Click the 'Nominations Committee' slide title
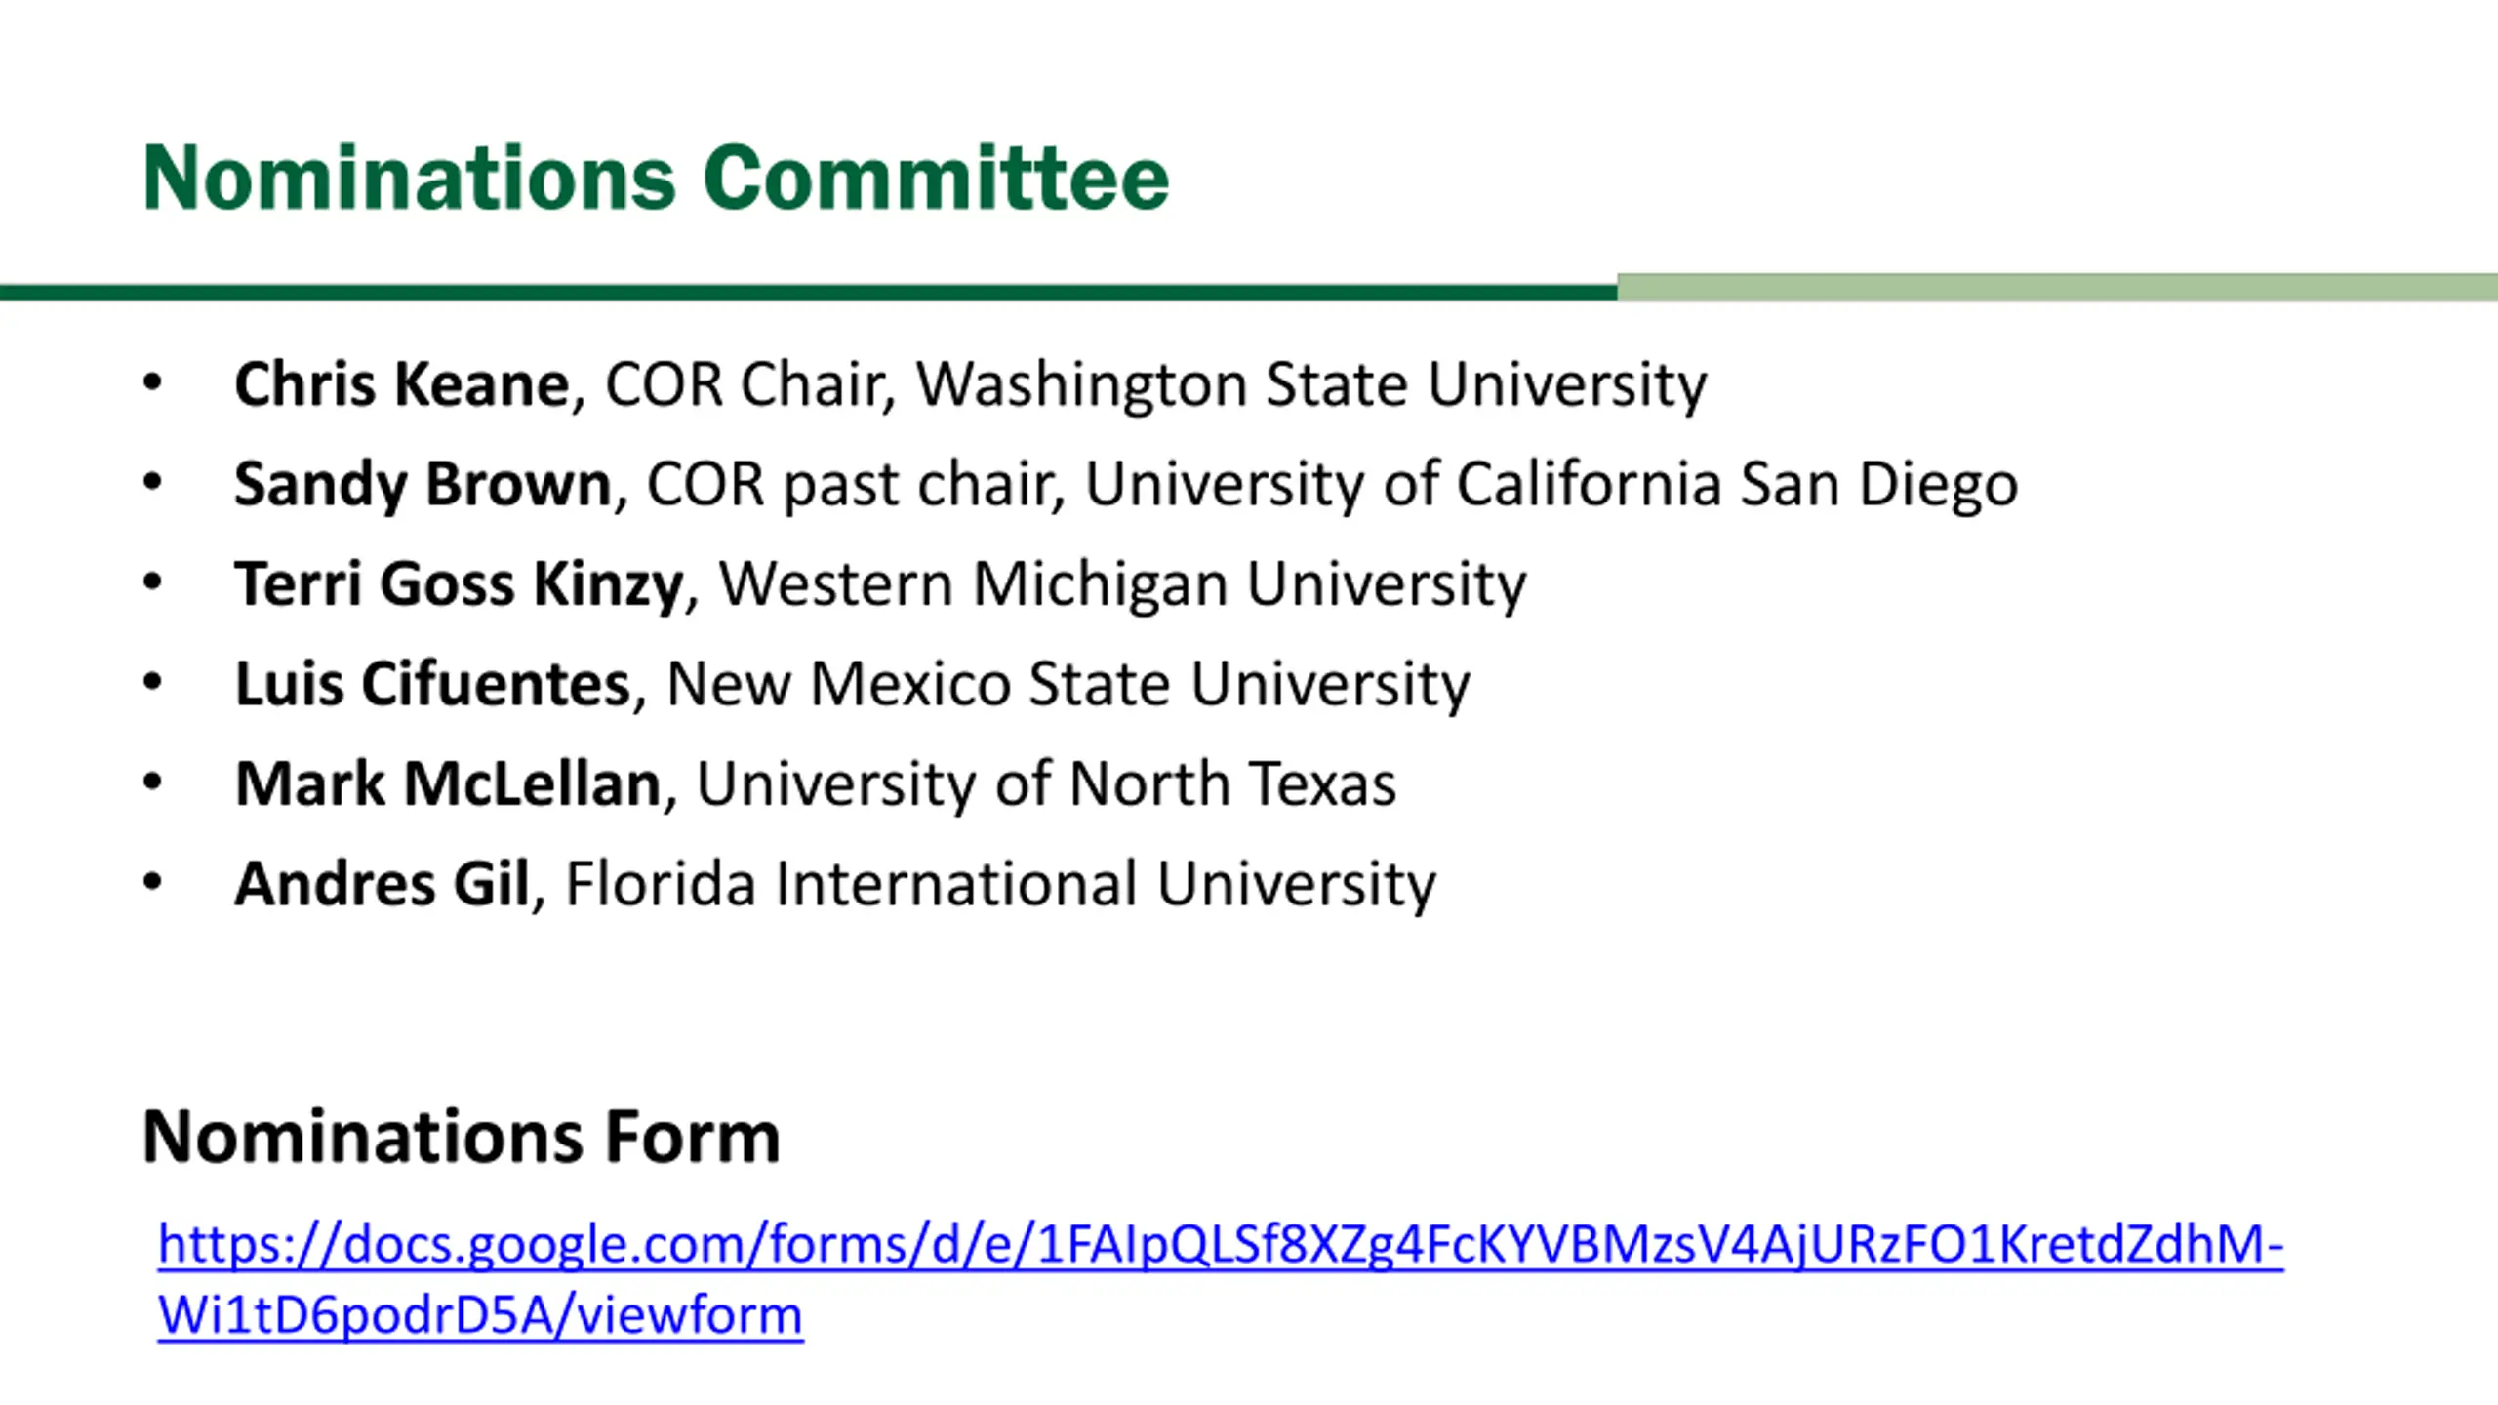The width and height of the screenshot is (2498, 1405). (656, 178)
